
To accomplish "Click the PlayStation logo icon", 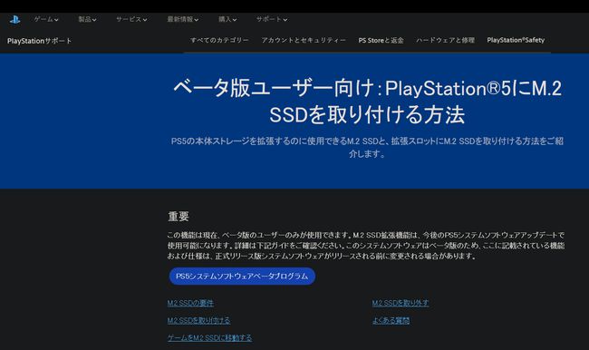I will tap(15, 20).
